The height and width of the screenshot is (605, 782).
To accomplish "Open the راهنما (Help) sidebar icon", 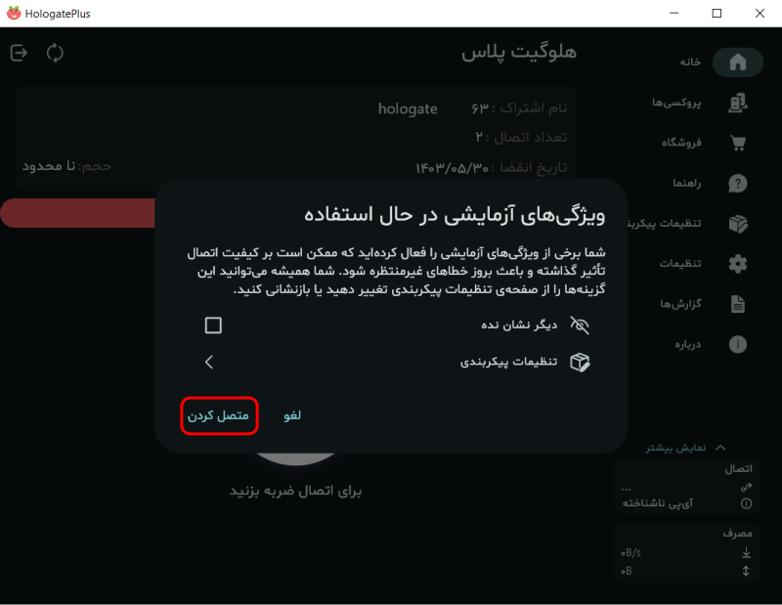I will tap(738, 182).
